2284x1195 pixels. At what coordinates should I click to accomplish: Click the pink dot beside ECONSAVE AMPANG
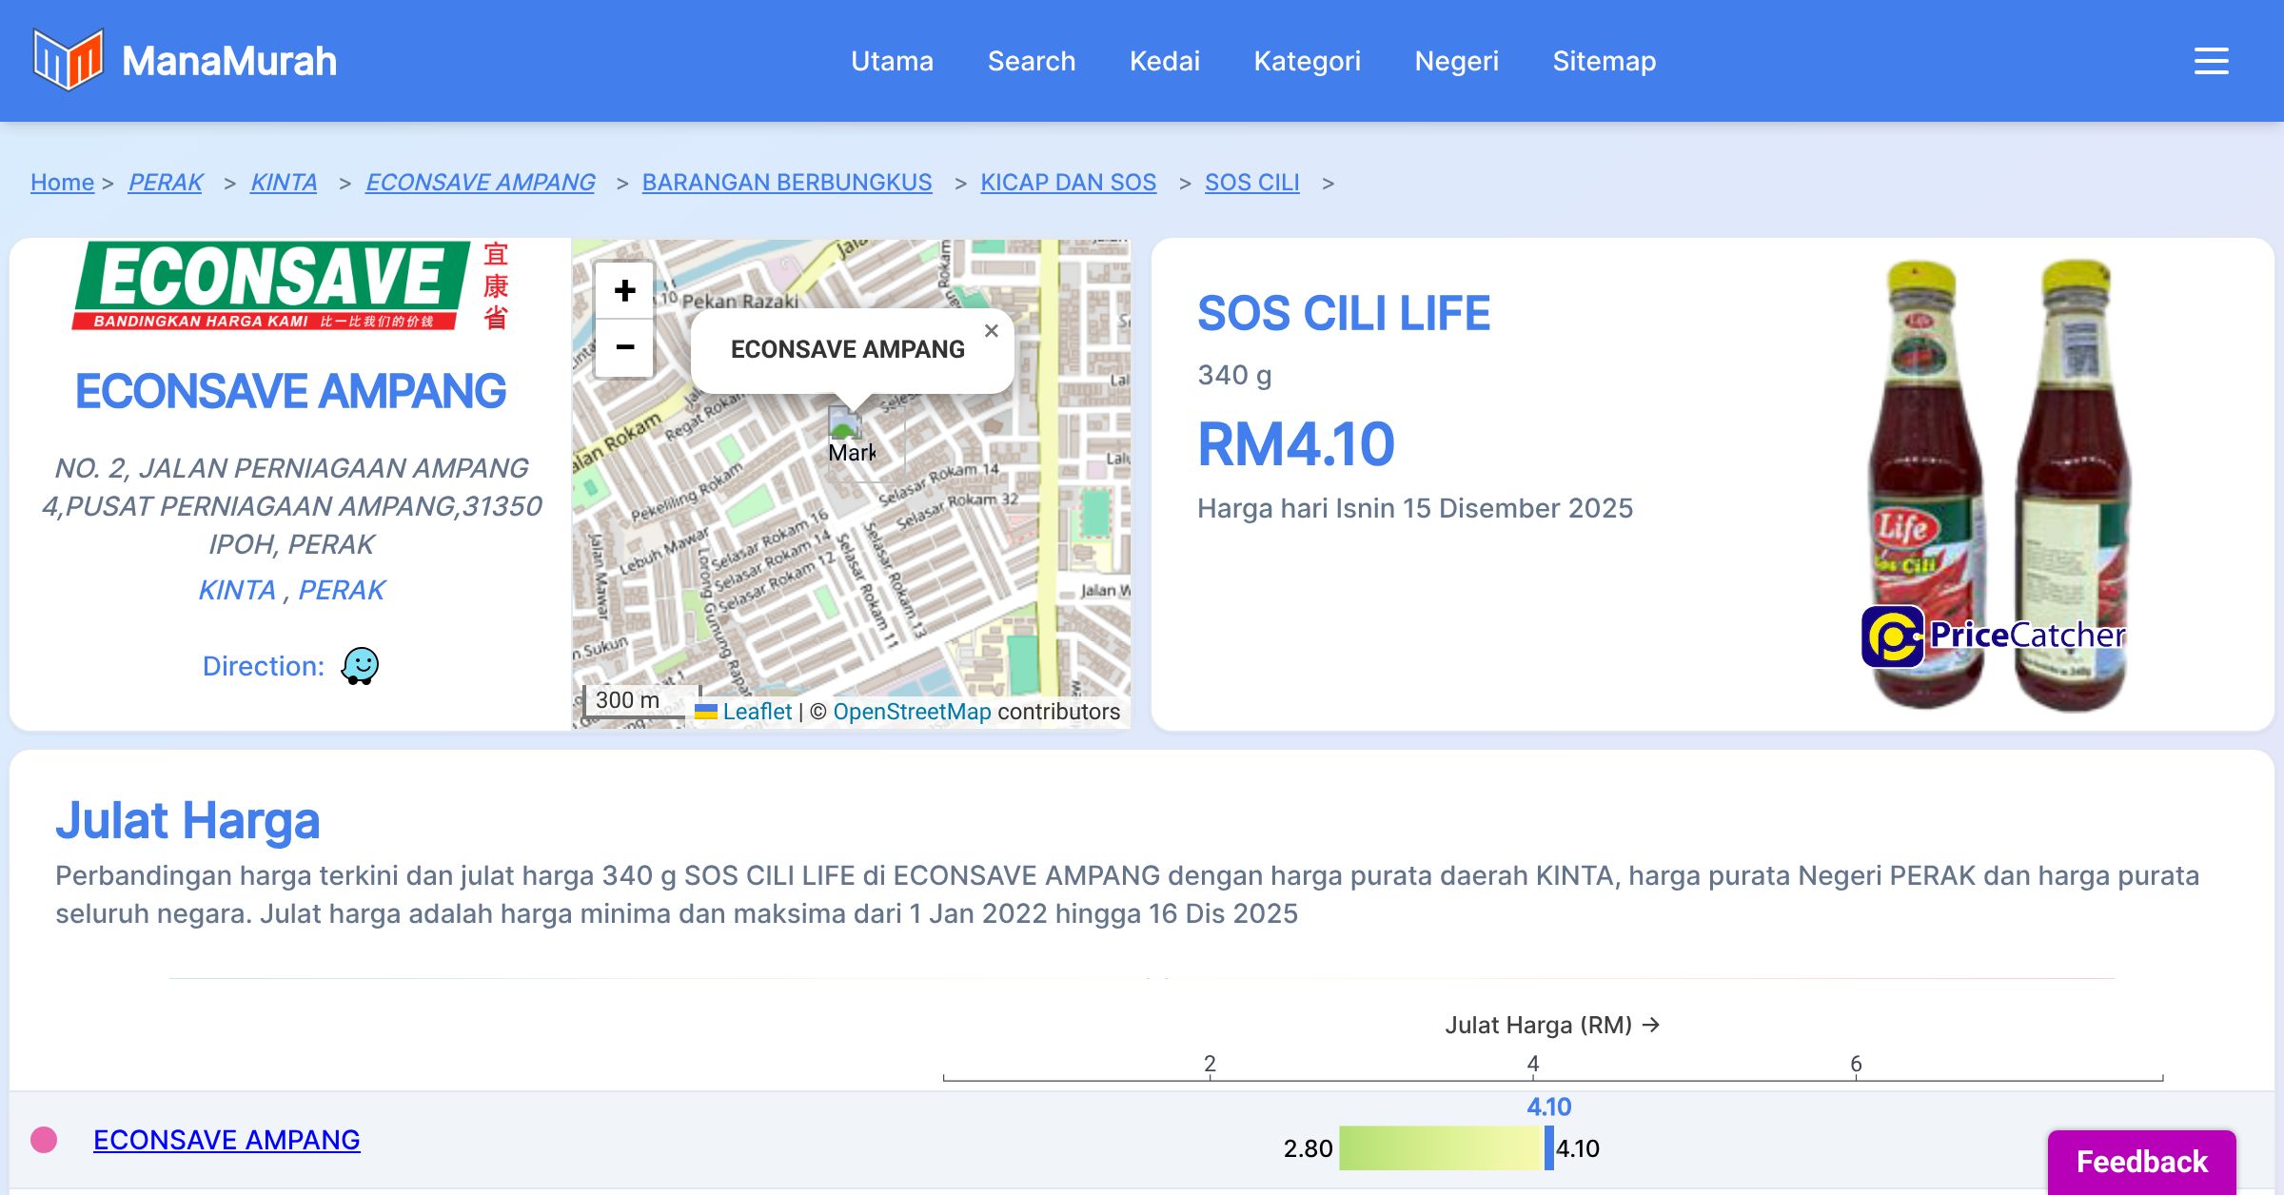(x=44, y=1140)
